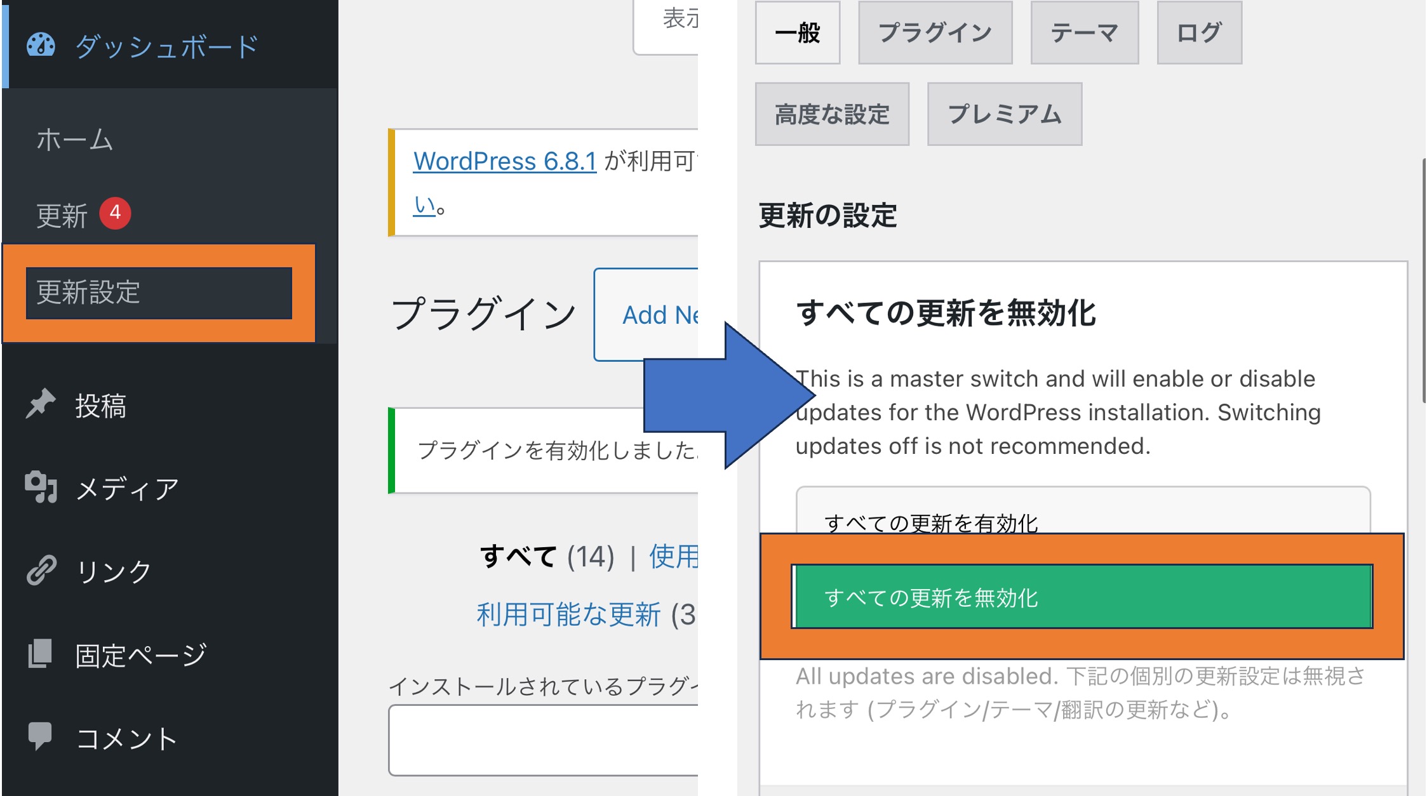Switch to the プラグイン tab
The height and width of the screenshot is (796, 1427).
(x=935, y=33)
